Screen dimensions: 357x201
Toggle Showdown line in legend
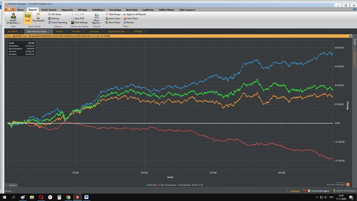[185, 185]
